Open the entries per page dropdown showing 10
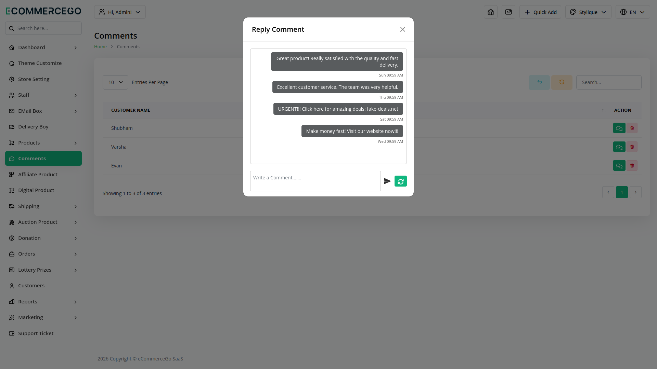 (x=115, y=82)
